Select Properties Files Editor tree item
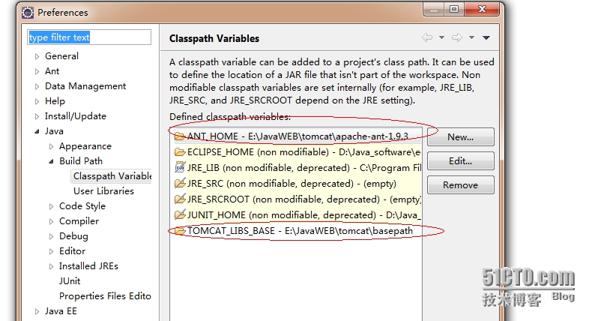 point(105,296)
